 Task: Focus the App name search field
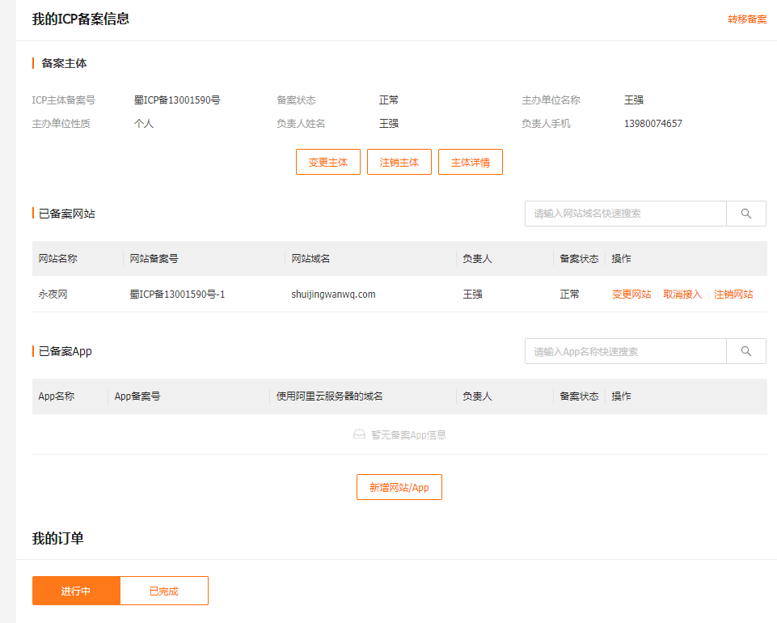click(625, 351)
